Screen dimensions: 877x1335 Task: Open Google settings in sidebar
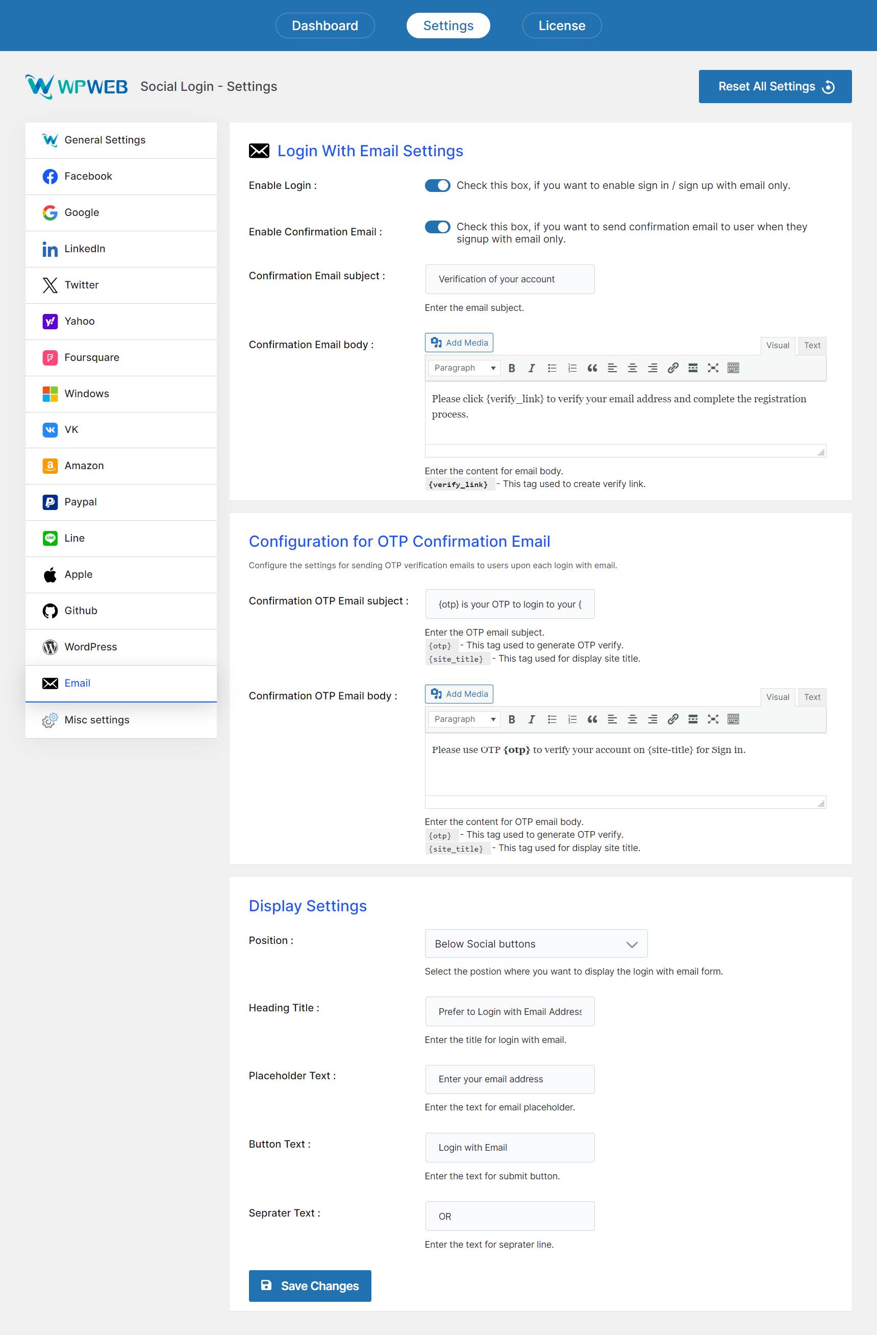pos(82,212)
